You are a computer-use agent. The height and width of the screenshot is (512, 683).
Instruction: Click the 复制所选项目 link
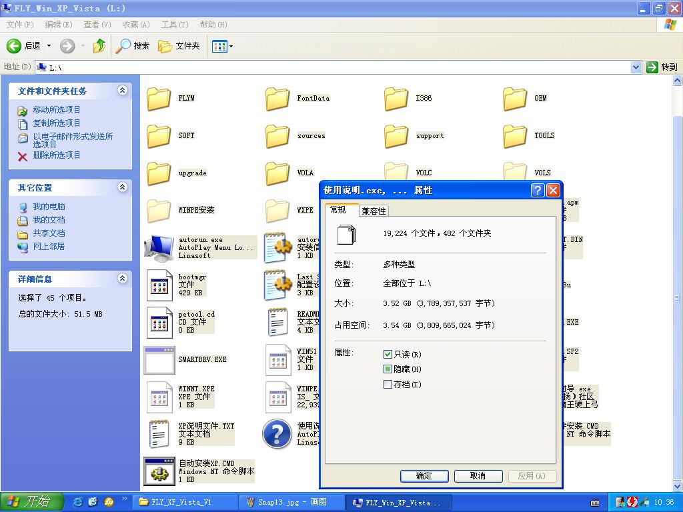pos(57,123)
